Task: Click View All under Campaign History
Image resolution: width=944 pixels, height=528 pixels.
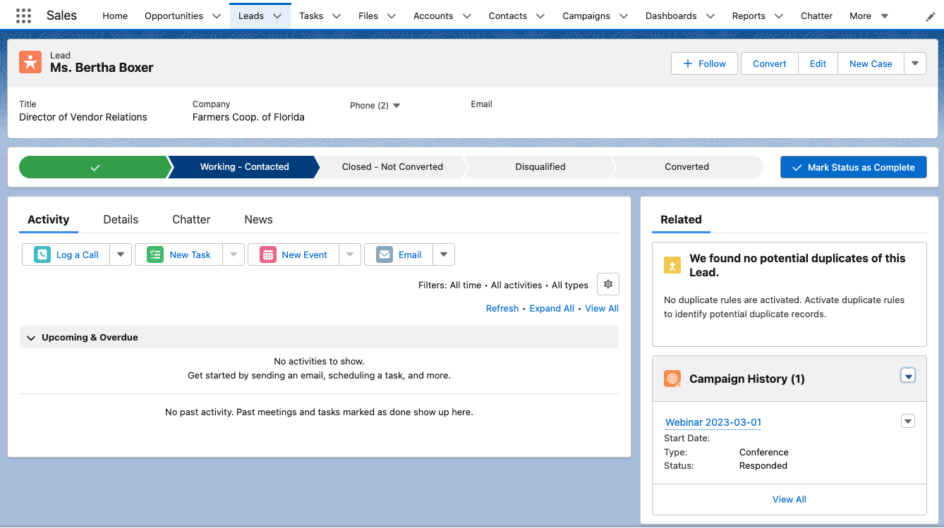Action: point(789,499)
